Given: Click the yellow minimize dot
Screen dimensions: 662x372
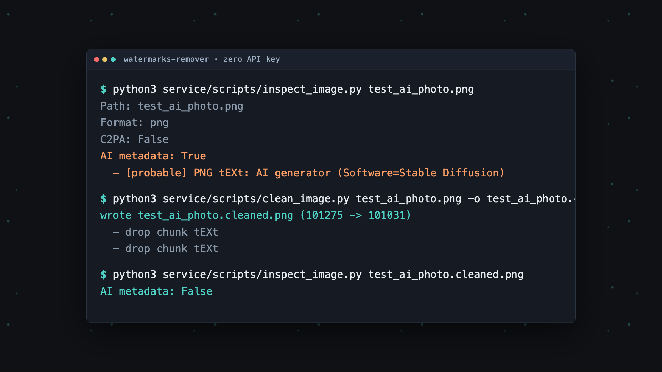Looking at the screenshot, I should (105, 59).
